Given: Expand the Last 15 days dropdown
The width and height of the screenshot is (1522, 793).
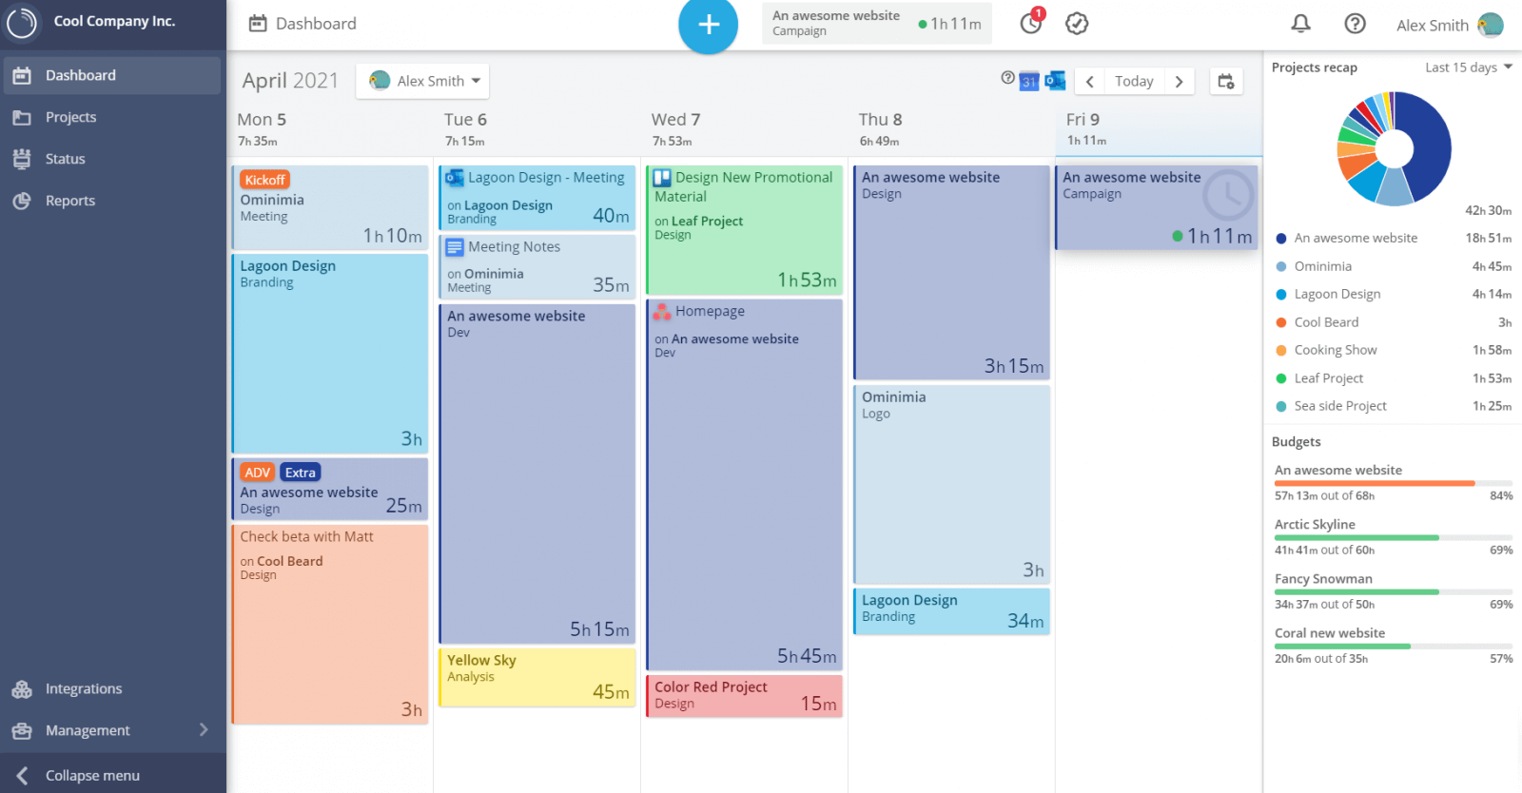Looking at the screenshot, I should tap(1468, 68).
